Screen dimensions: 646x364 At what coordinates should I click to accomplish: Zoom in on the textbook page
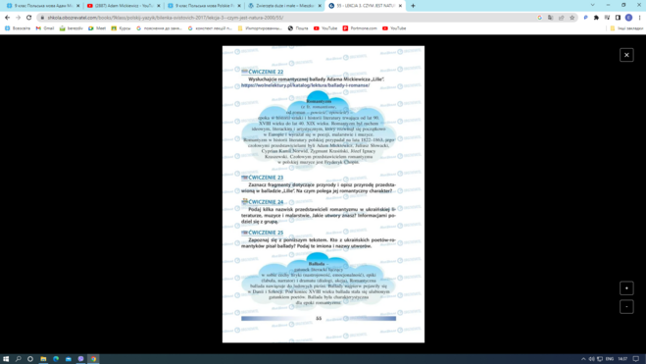[626, 288]
